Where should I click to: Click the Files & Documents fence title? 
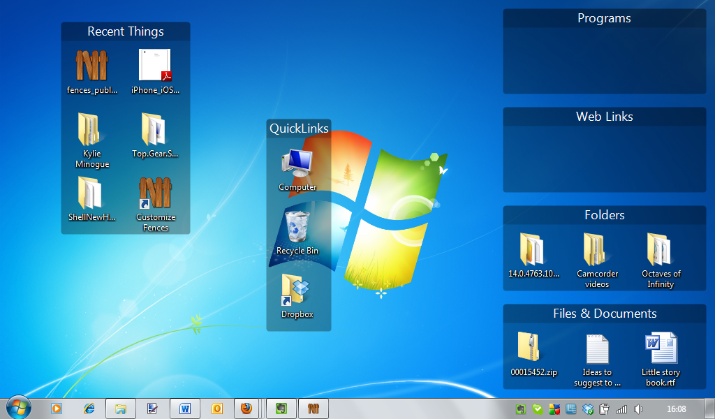pos(605,314)
